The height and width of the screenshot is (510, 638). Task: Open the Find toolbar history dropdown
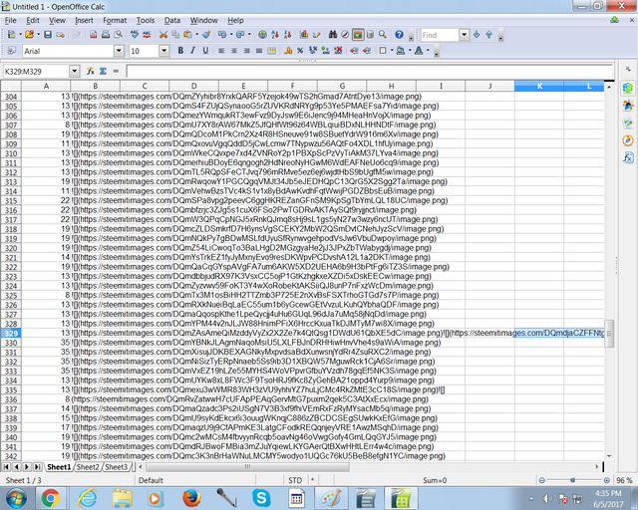point(464,35)
